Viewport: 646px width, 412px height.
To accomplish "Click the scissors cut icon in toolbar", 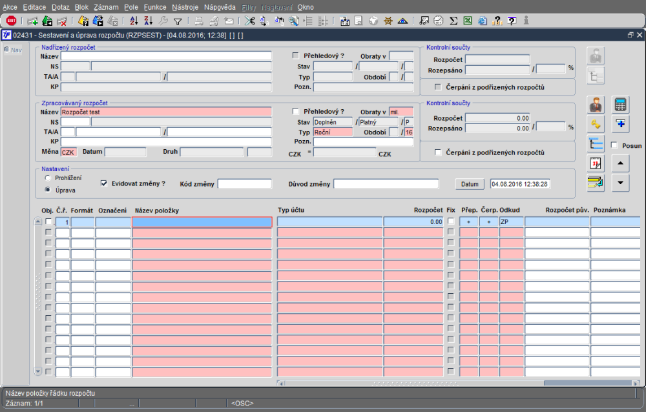I will 249,21.
